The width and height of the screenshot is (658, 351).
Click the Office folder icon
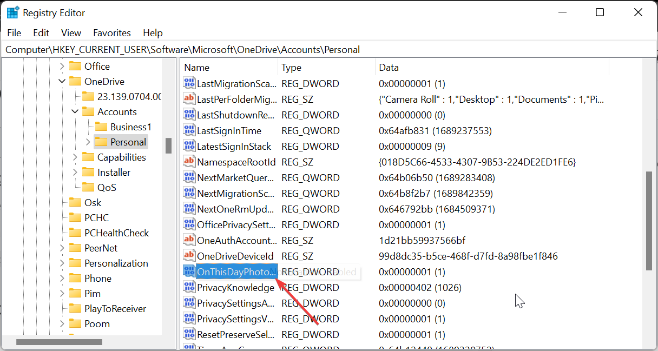(75, 67)
